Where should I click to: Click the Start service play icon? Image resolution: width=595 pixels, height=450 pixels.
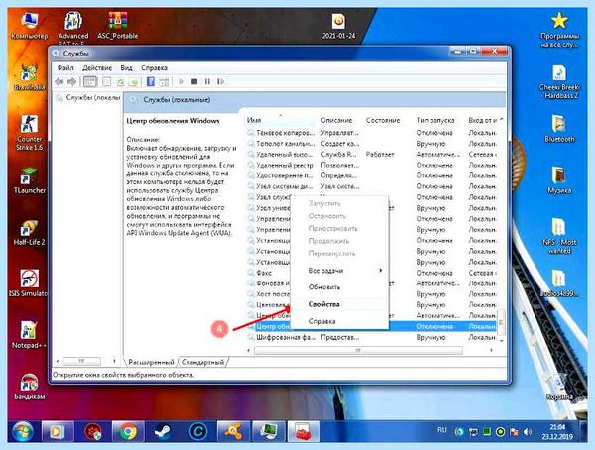pyautogui.click(x=181, y=81)
